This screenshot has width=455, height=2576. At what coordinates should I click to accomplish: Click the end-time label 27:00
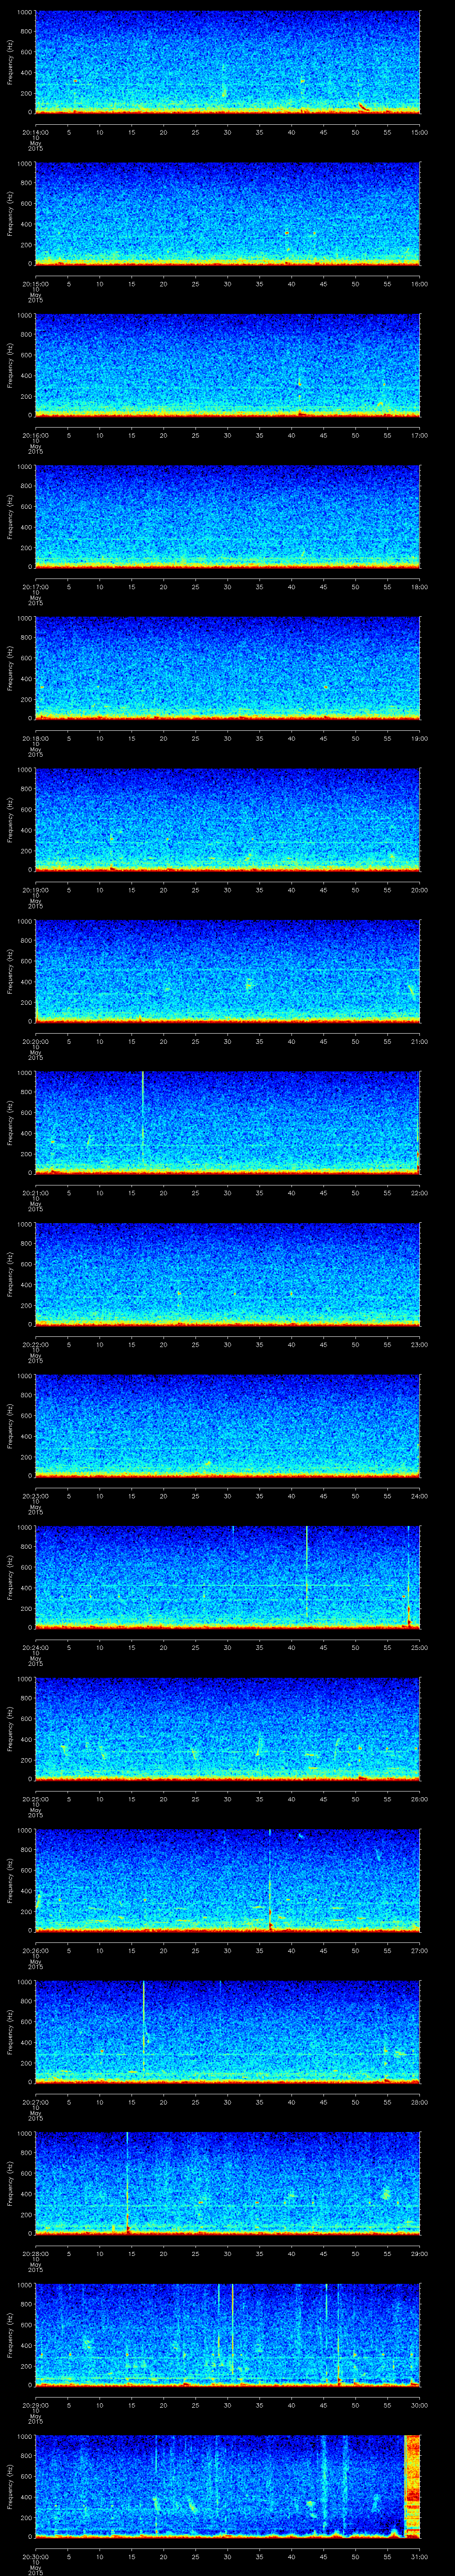click(x=419, y=1951)
